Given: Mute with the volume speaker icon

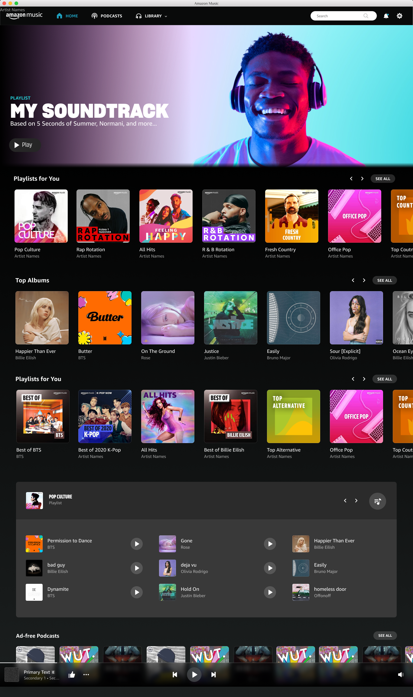Looking at the screenshot, I should pyautogui.click(x=401, y=674).
